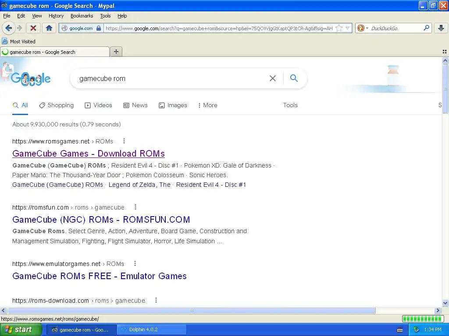Open the Tools menu
The image size is (449, 336).
pyautogui.click(x=105, y=16)
